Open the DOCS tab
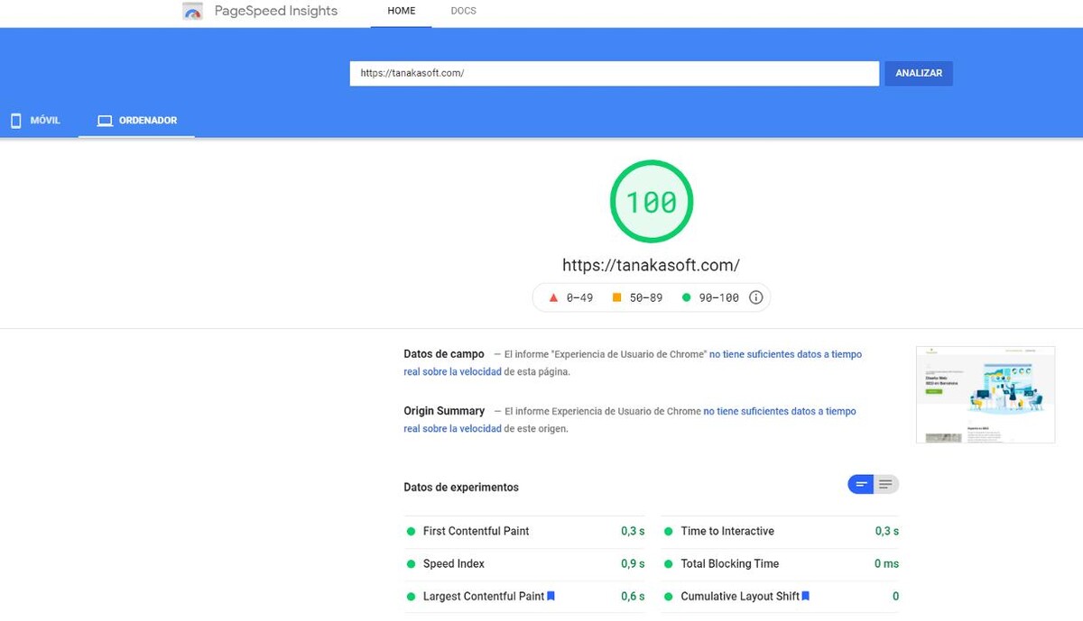This screenshot has height=621, width=1083. click(x=463, y=11)
